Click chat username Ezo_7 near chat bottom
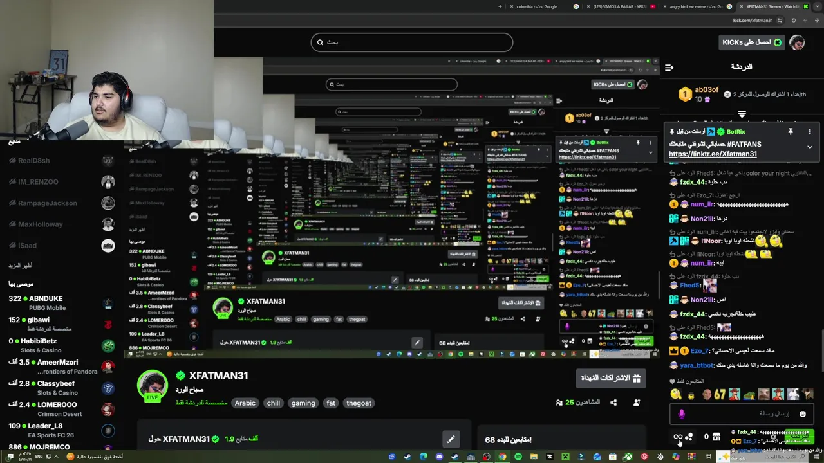The width and height of the screenshot is (824, 463). [699, 351]
